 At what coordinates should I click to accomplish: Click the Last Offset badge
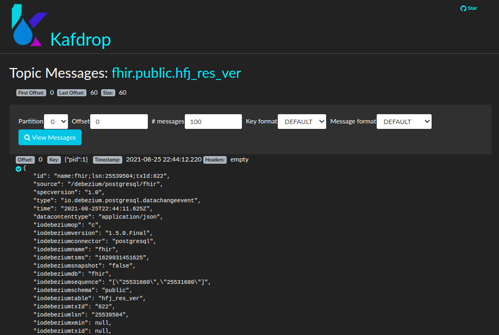(72, 92)
